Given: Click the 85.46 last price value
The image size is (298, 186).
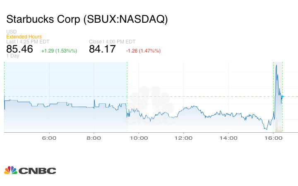Looking at the screenshot, I should (x=20, y=50).
